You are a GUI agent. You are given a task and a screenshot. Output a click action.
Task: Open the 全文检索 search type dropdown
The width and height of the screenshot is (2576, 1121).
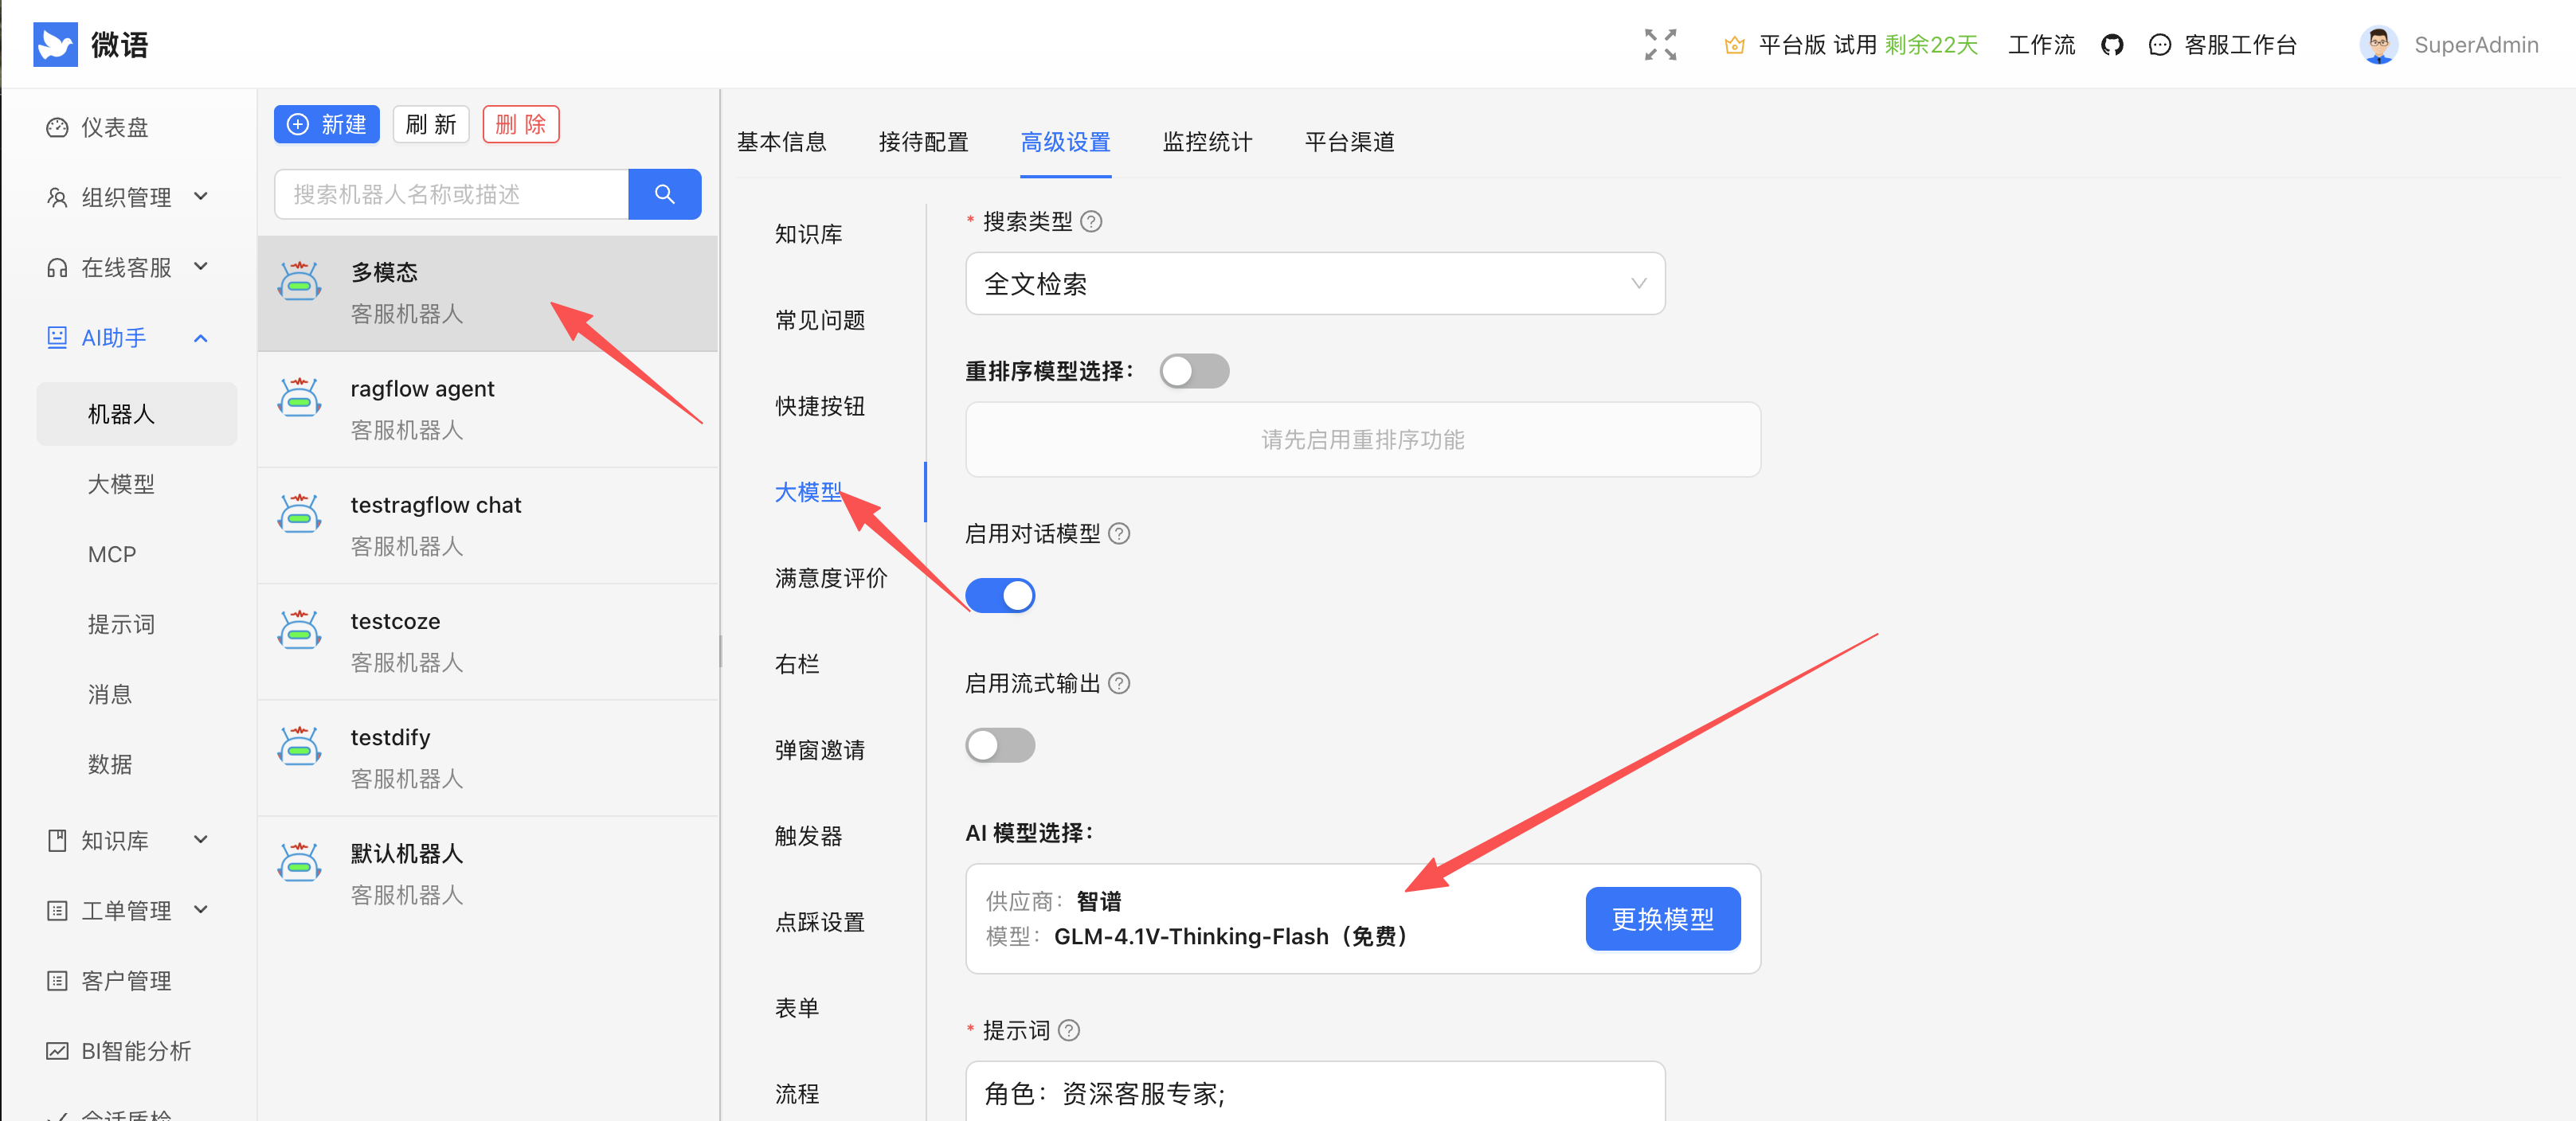click(x=1314, y=283)
